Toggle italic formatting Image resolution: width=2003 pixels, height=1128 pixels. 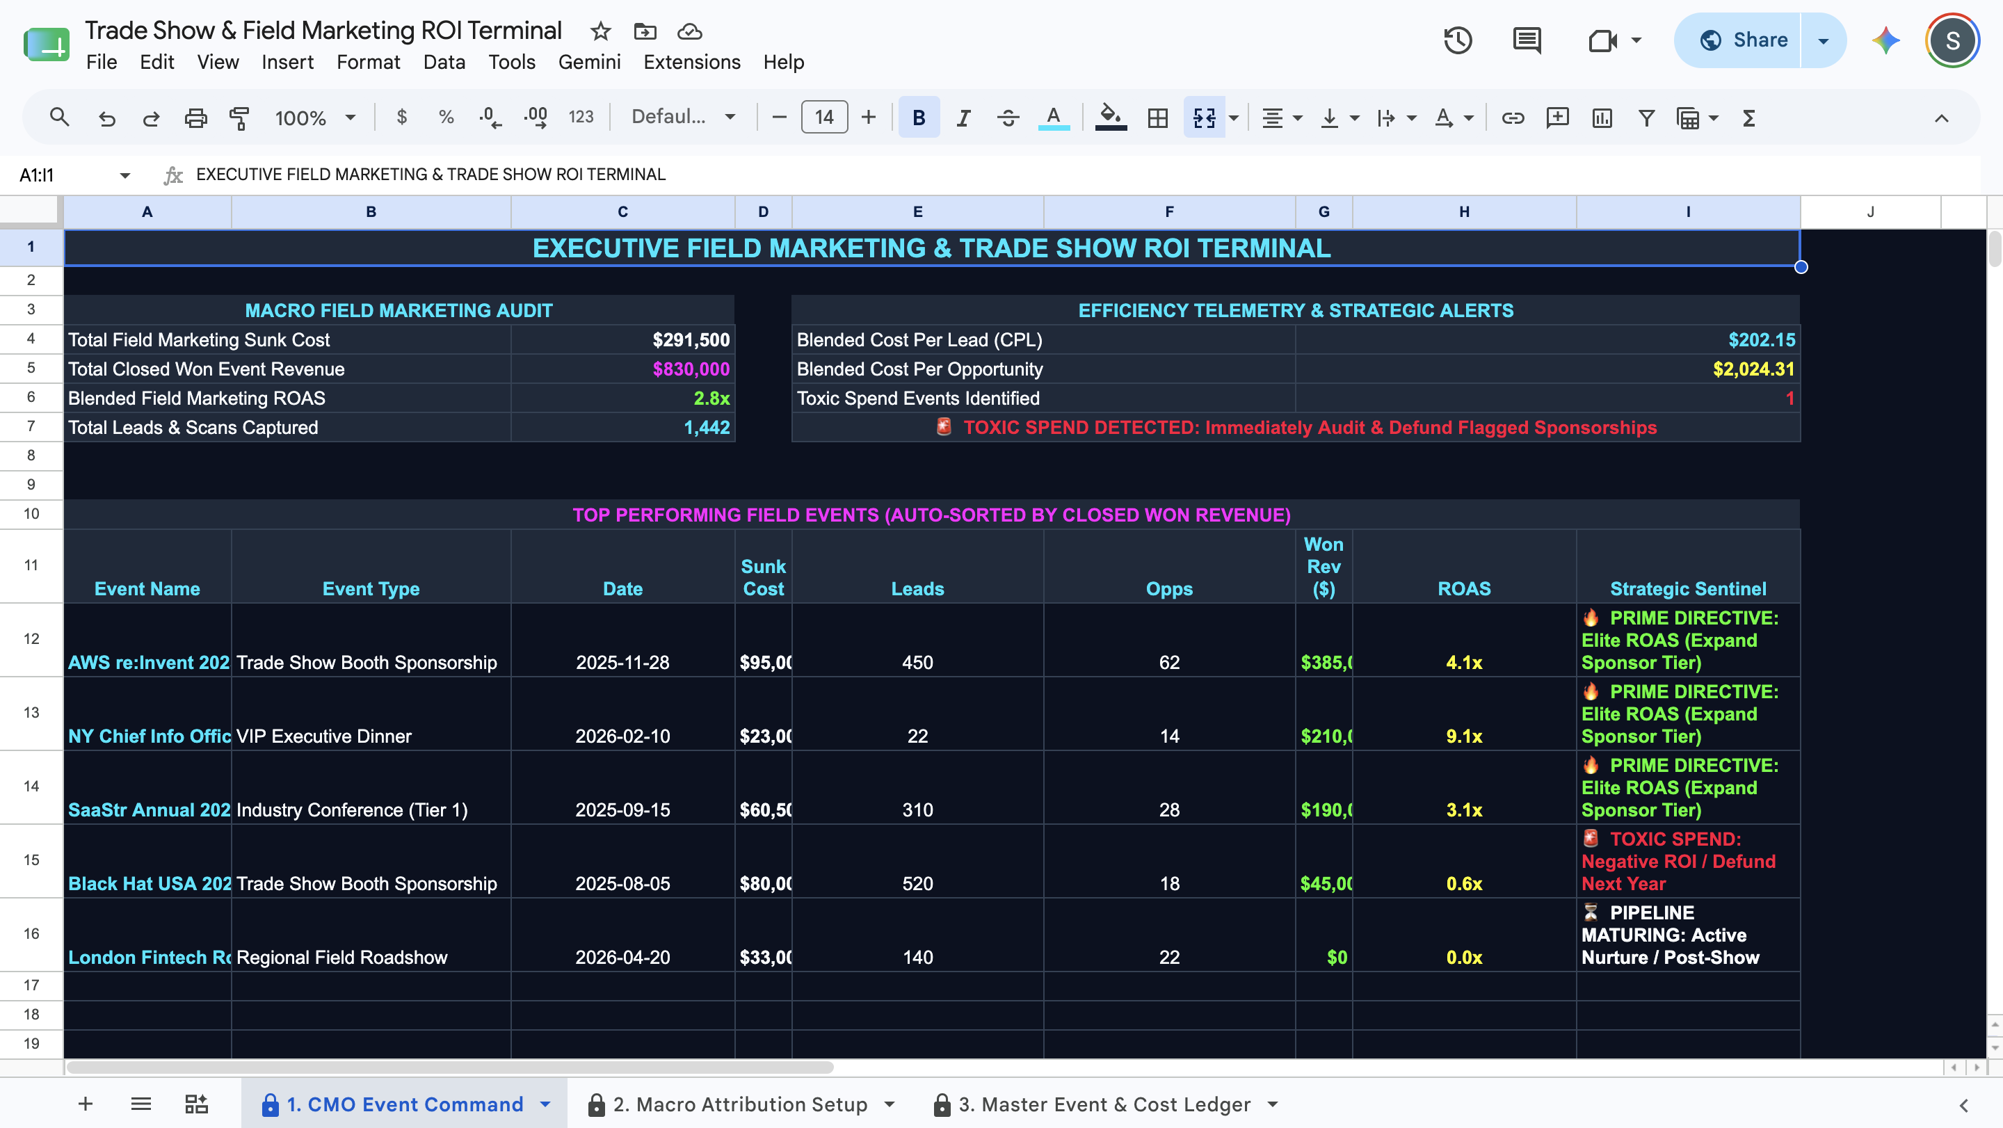point(963,118)
